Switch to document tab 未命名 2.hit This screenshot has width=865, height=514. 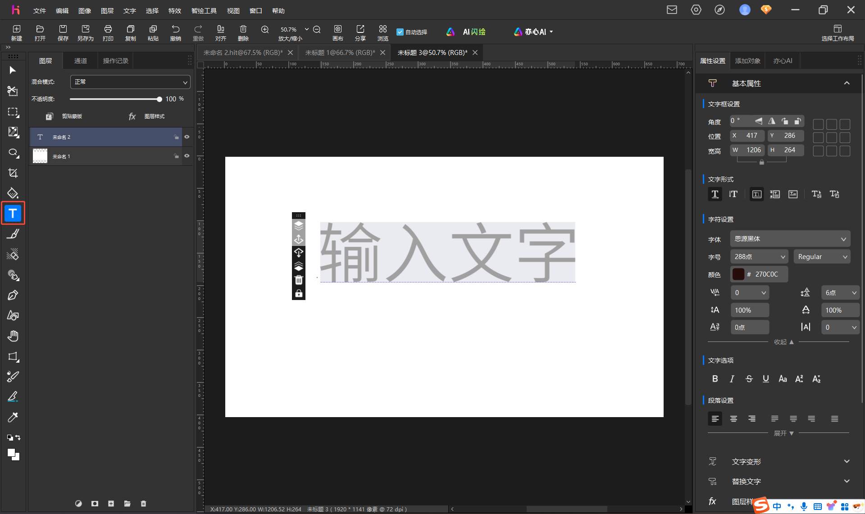pyautogui.click(x=243, y=53)
